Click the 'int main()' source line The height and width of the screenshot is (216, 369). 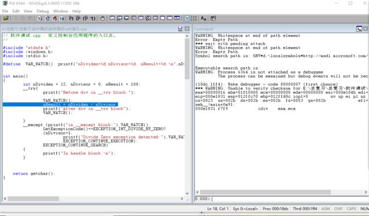15,76
